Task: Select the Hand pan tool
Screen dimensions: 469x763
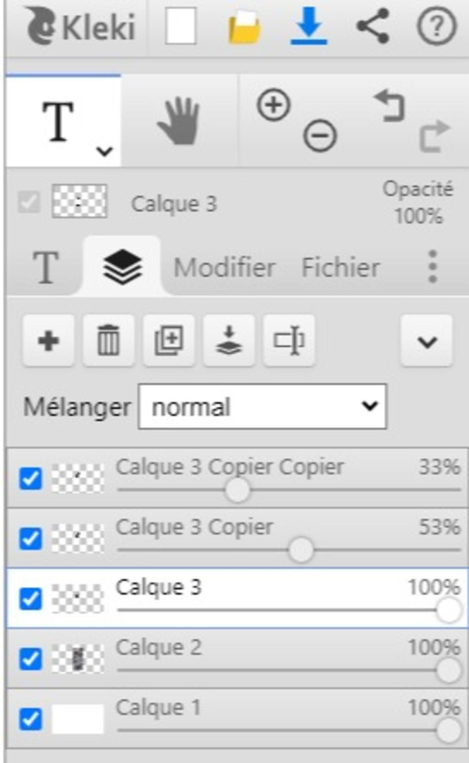Action: [179, 121]
